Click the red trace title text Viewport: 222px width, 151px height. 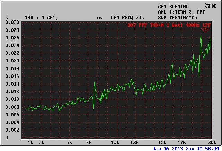[x=169, y=25]
